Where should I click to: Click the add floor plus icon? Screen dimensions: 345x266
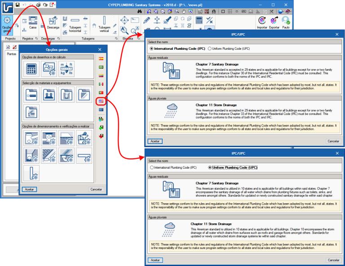(8, 47)
